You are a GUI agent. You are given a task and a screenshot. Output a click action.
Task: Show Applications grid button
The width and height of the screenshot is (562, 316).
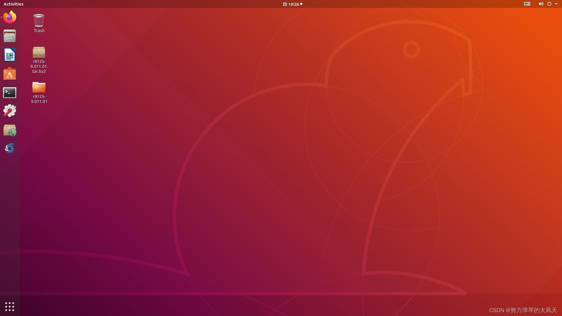point(10,306)
